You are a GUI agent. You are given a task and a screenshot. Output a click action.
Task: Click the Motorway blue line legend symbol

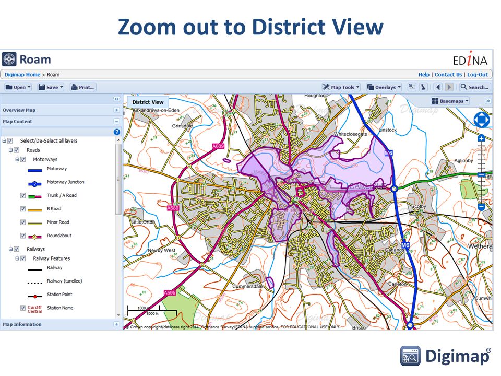35,170
